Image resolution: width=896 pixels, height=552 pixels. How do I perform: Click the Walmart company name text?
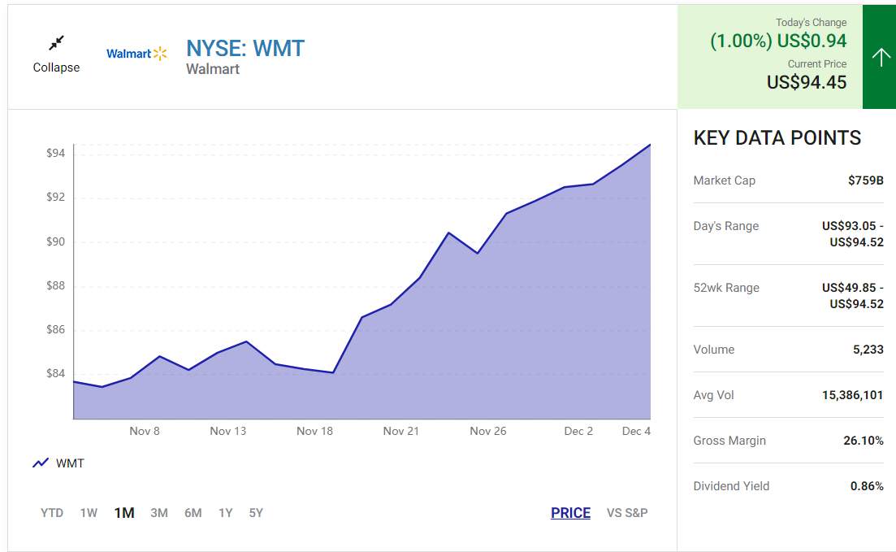[213, 69]
